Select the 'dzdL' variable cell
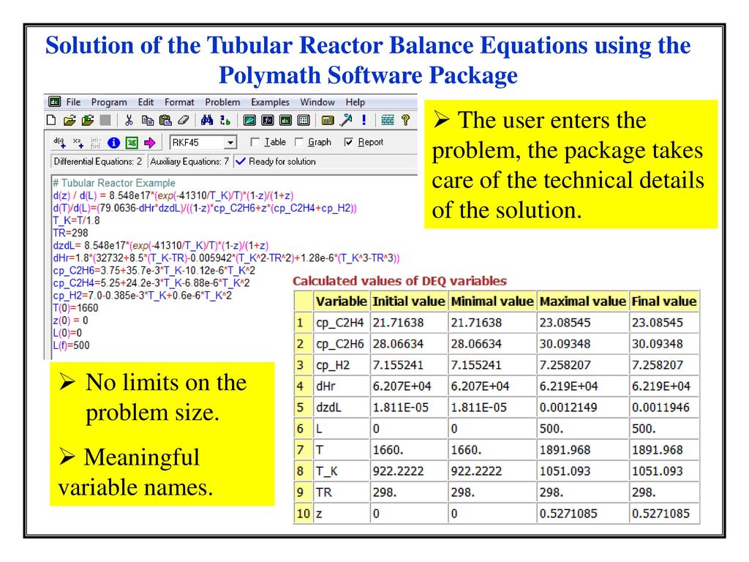Image resolution: width=749 pixels, height=562 pixels. point(341,407)
